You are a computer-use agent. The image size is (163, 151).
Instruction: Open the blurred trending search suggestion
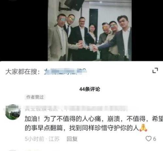point(65,71)
